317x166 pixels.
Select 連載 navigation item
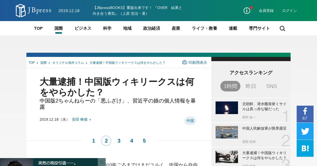pos(233,28)
